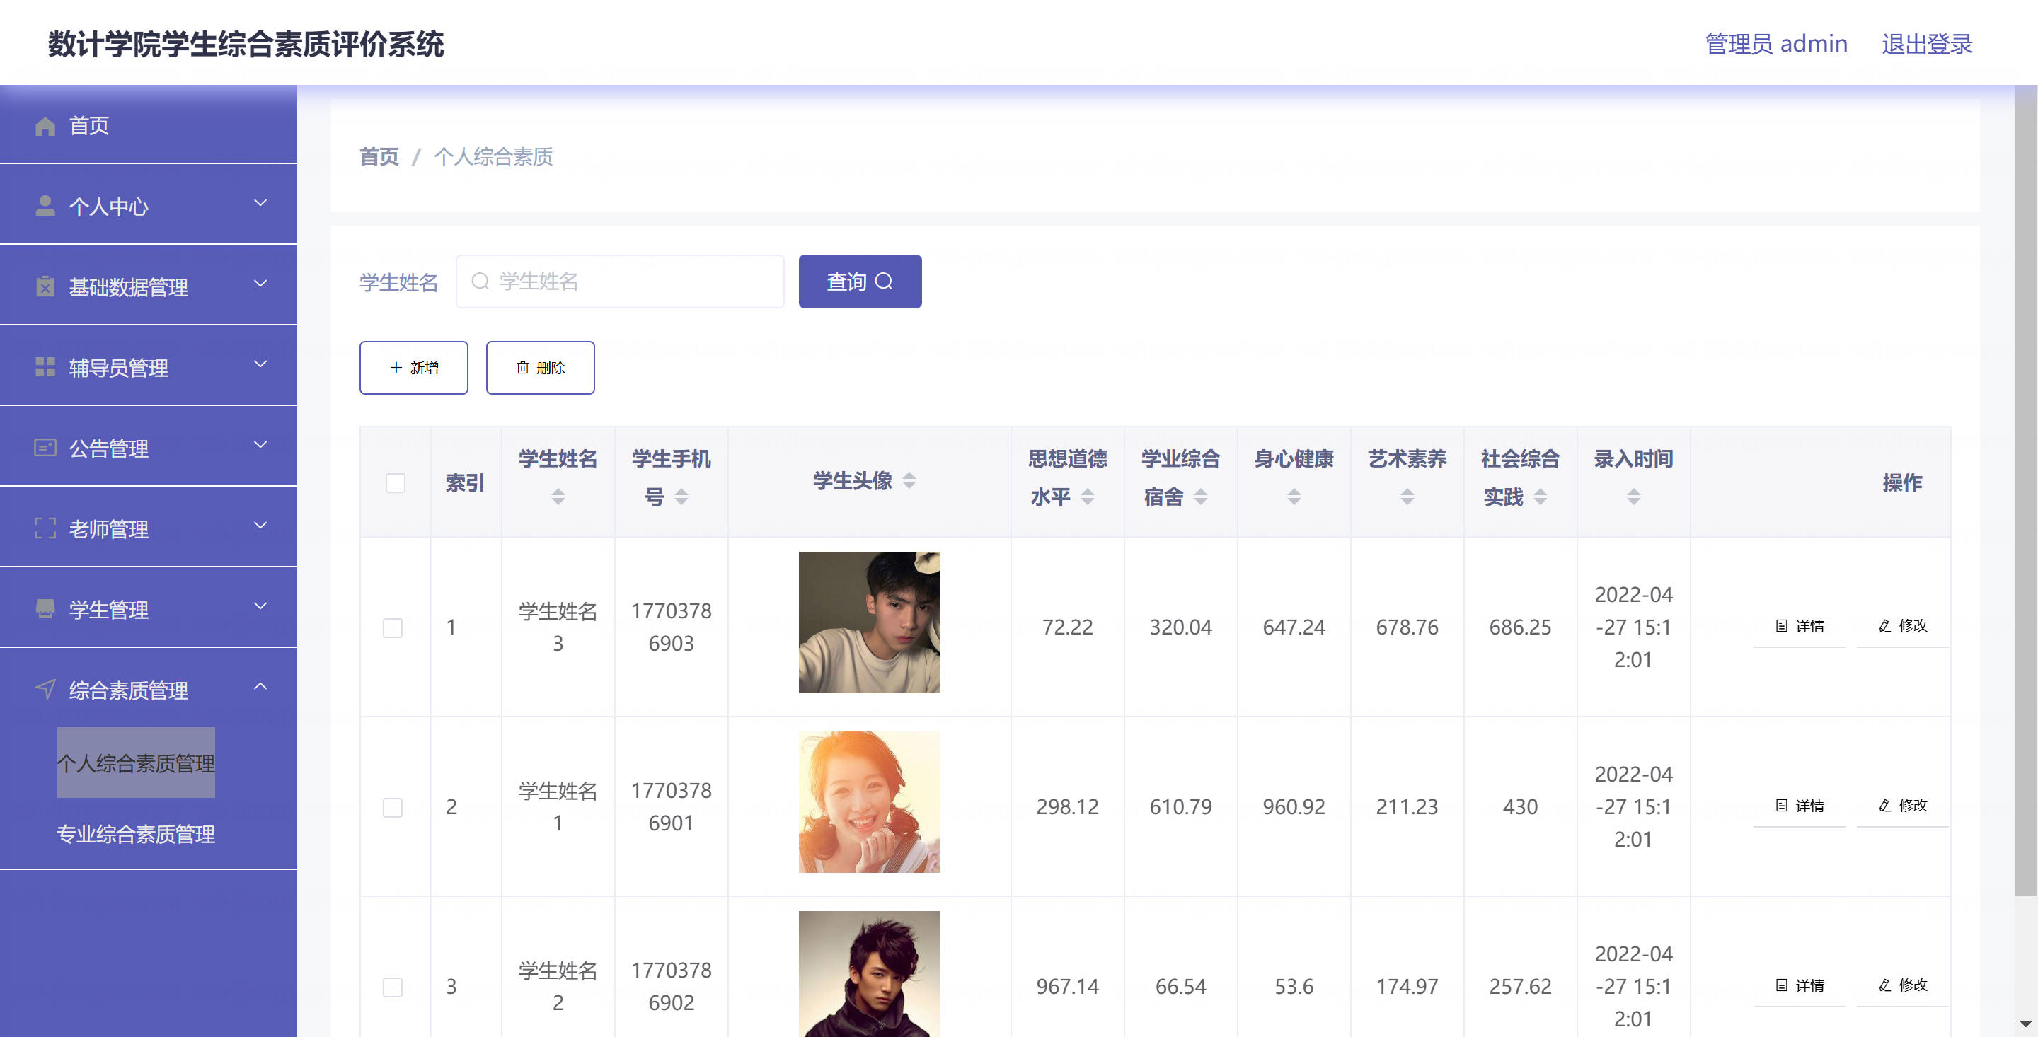Expand the 公告管理 menu chevron
This screenshot has height=1037, width=2038.
tap(260, 446)
